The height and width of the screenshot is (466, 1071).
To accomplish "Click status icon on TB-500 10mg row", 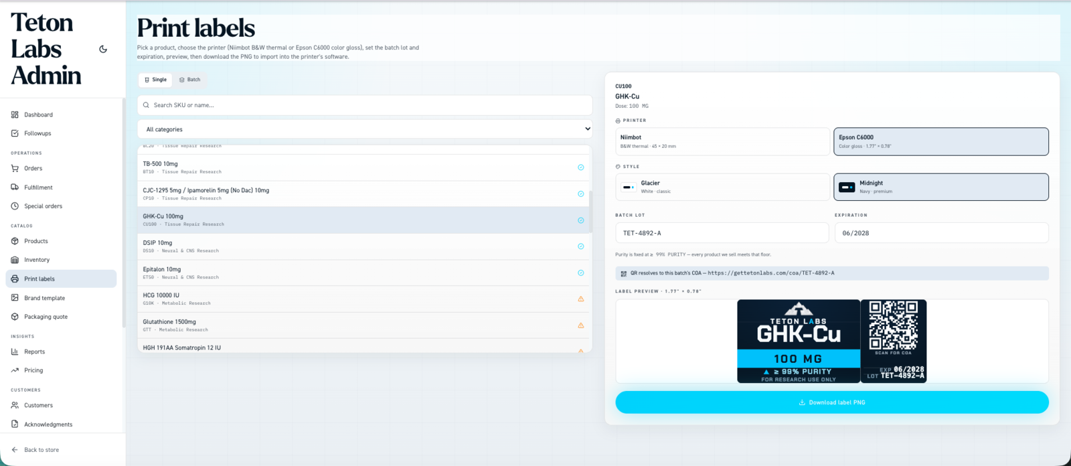I will [580, 167].
